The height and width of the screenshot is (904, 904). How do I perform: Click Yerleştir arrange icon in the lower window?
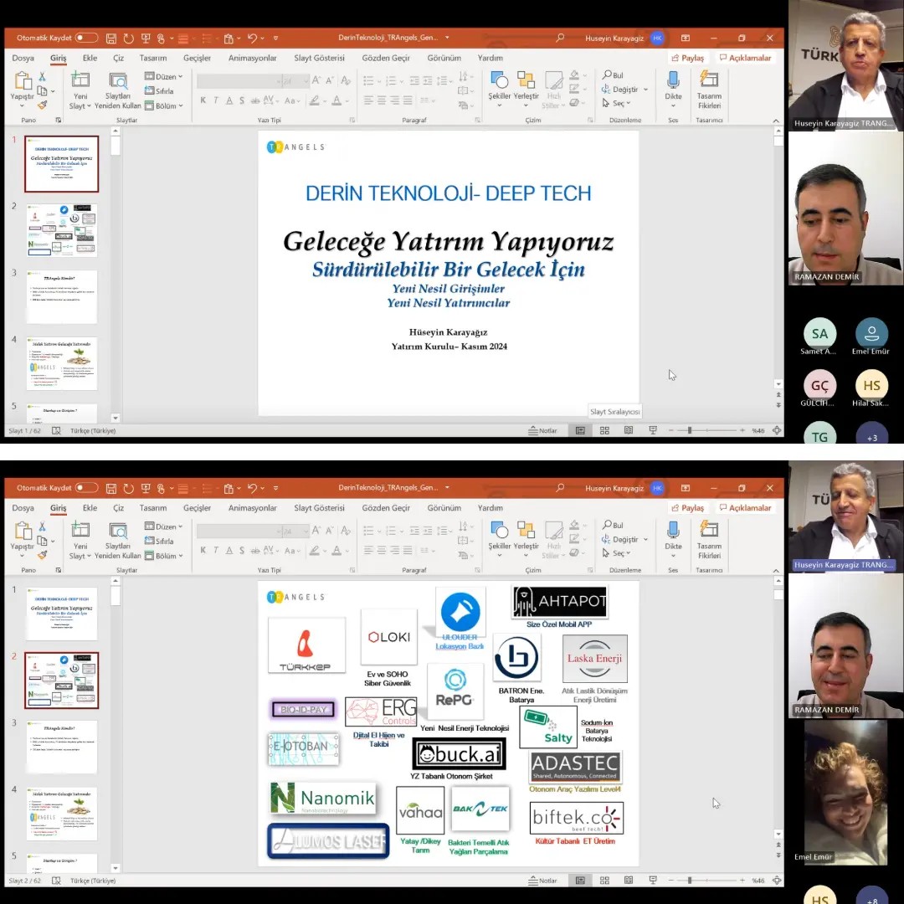click(x=526, y=531)
